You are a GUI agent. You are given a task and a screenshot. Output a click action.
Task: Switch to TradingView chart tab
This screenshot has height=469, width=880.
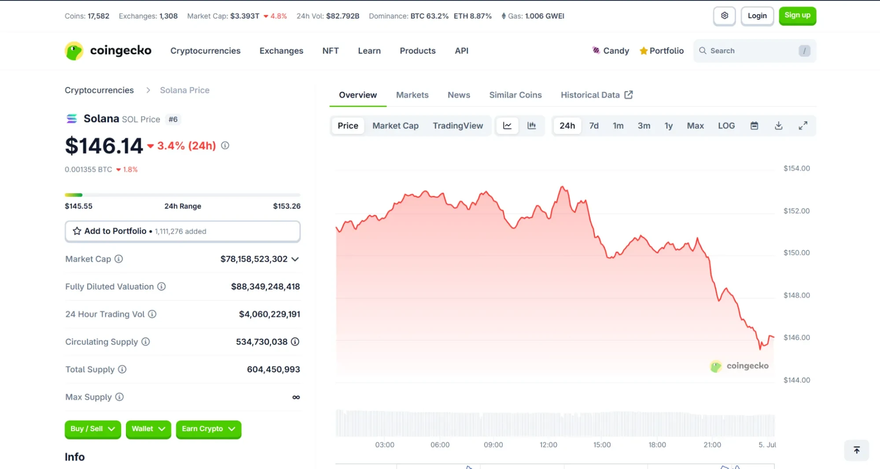(x=458, y=126)
